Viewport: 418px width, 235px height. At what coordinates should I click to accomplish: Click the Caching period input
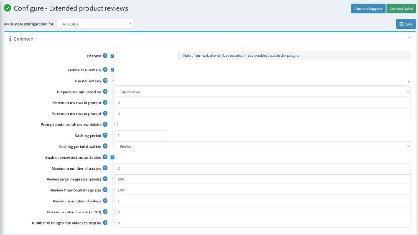pos(140,135)
